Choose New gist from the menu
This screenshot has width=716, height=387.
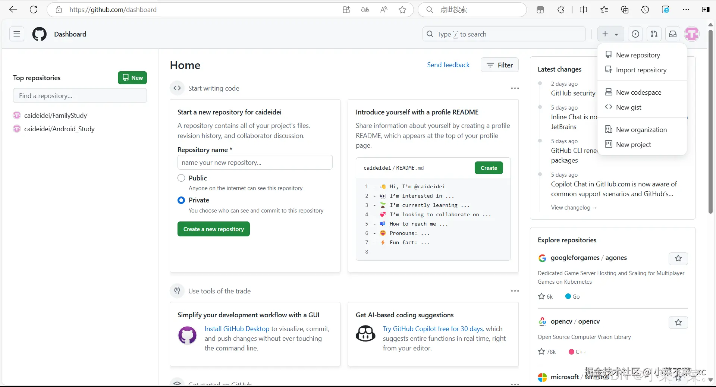tap(628, 107)
